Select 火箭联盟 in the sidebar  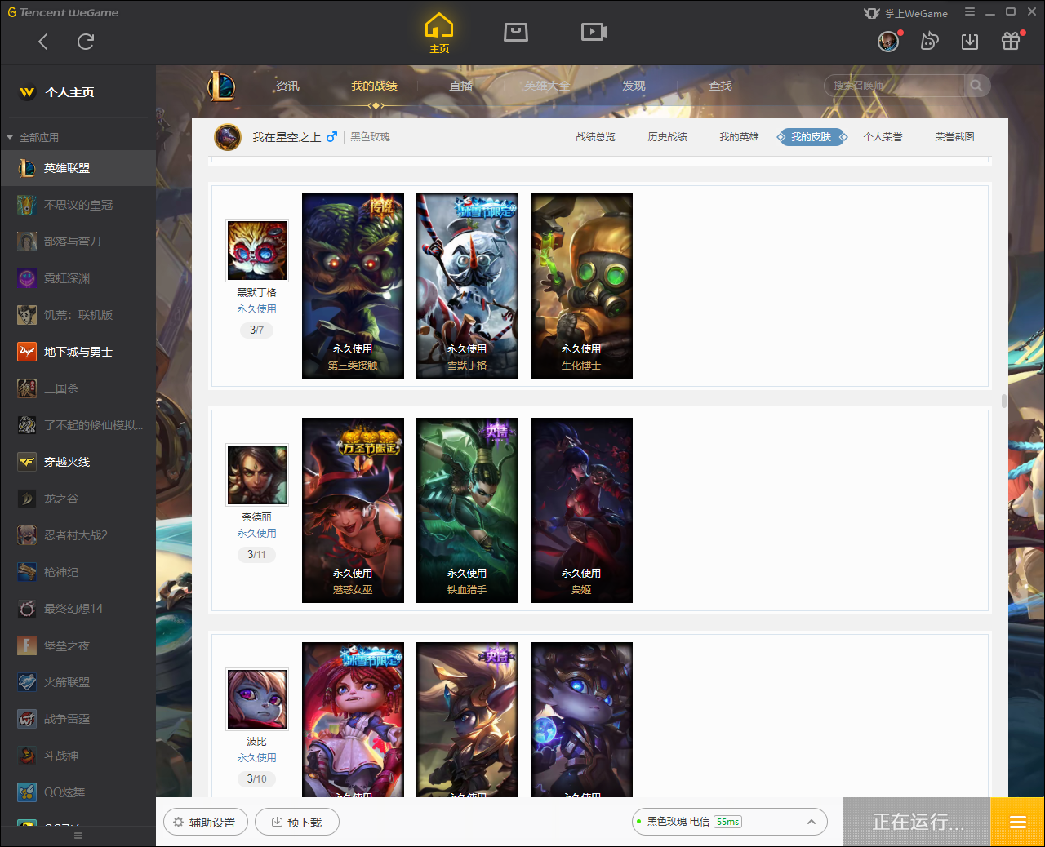pyautogui.click(x=78, y=682)
